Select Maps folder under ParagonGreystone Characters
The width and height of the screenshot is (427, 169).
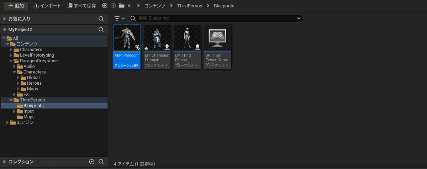coord(32,89)
